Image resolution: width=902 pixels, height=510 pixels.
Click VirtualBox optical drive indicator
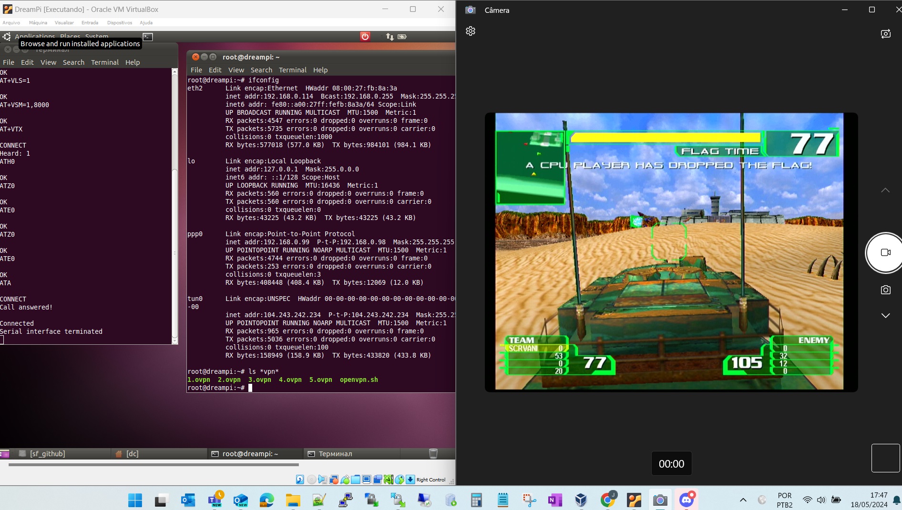pos(311,480)
